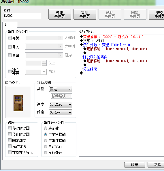Tick the 变量 condition checkbox

click(10, 55)
